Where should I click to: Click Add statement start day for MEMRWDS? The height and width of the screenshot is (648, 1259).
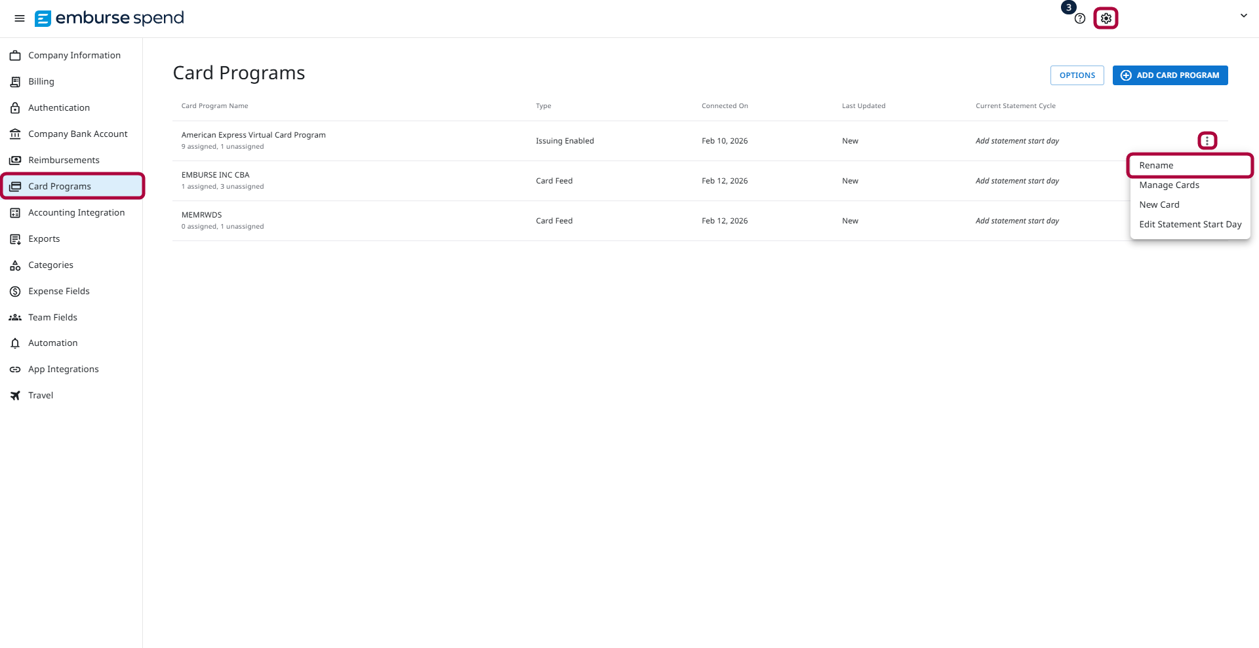click(x=1017, y=221)
